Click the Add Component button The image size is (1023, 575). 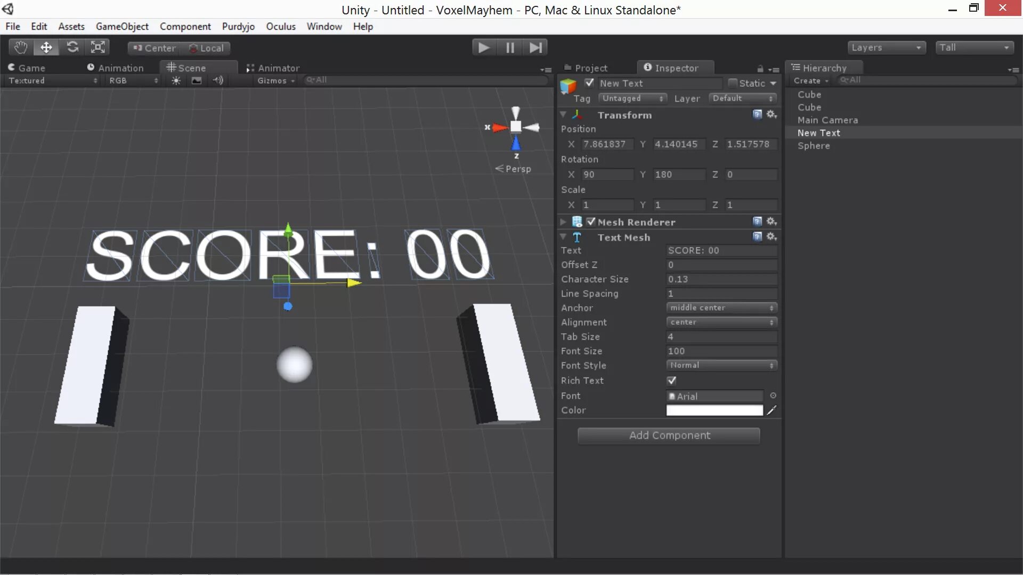click(x=669, y=436)
